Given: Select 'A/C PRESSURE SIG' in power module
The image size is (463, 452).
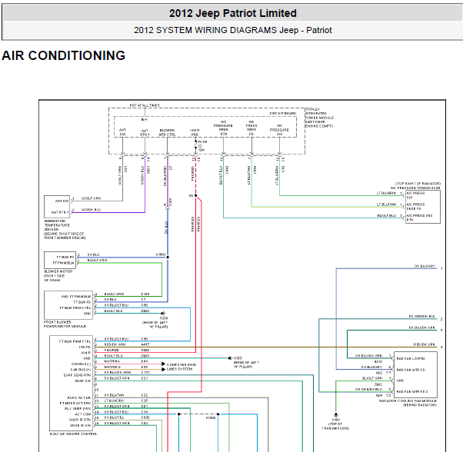Looking at the screenshot, I should [x=279, y=130].
